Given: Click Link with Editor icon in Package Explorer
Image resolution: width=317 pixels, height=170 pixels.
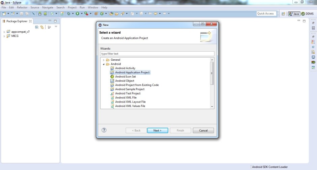Looking at the screenshot, I should point(42,27).
